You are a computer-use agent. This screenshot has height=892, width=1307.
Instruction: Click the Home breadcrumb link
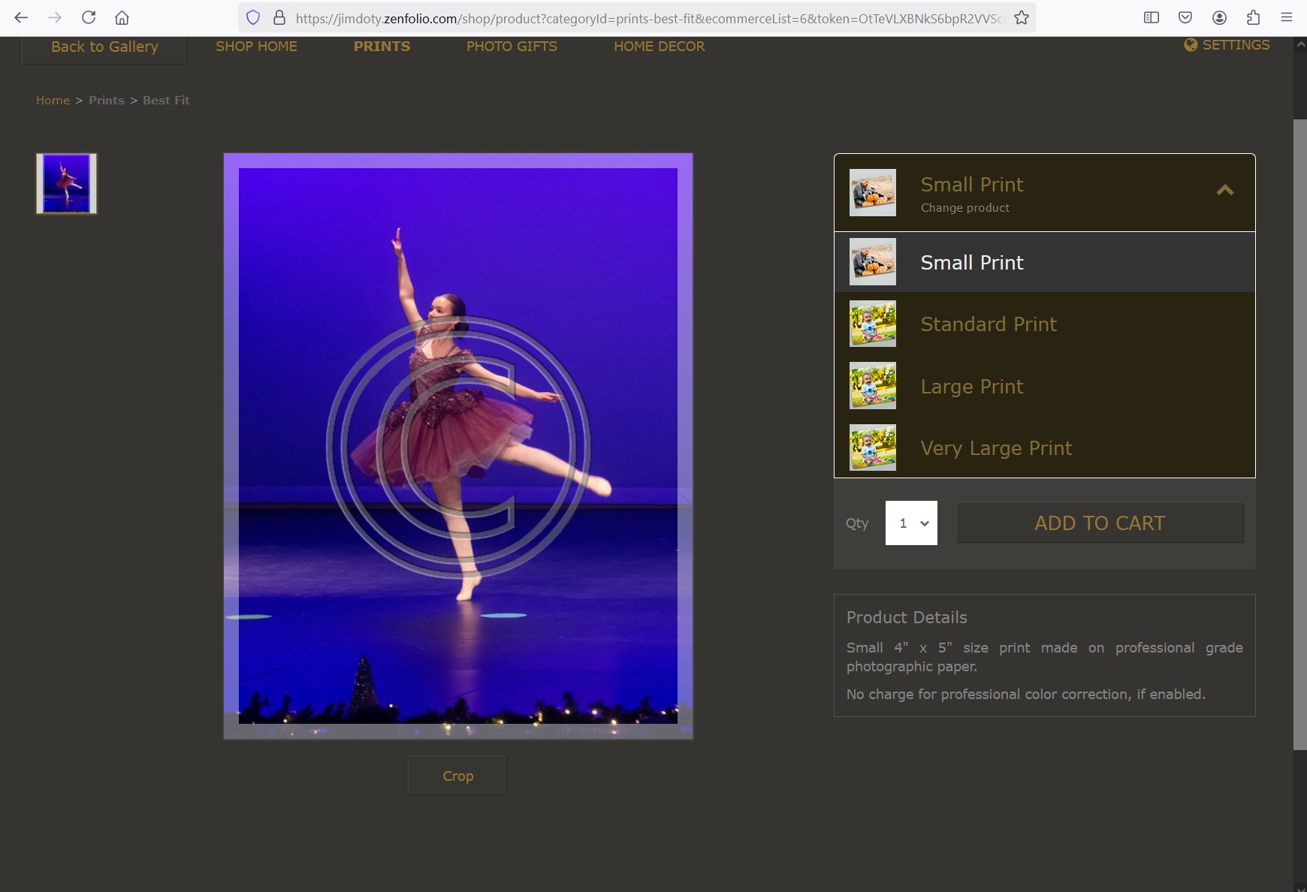click(x=53, y=101)
